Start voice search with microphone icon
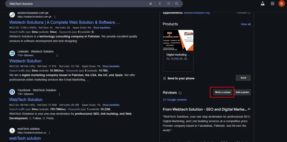 click(160, 4)
